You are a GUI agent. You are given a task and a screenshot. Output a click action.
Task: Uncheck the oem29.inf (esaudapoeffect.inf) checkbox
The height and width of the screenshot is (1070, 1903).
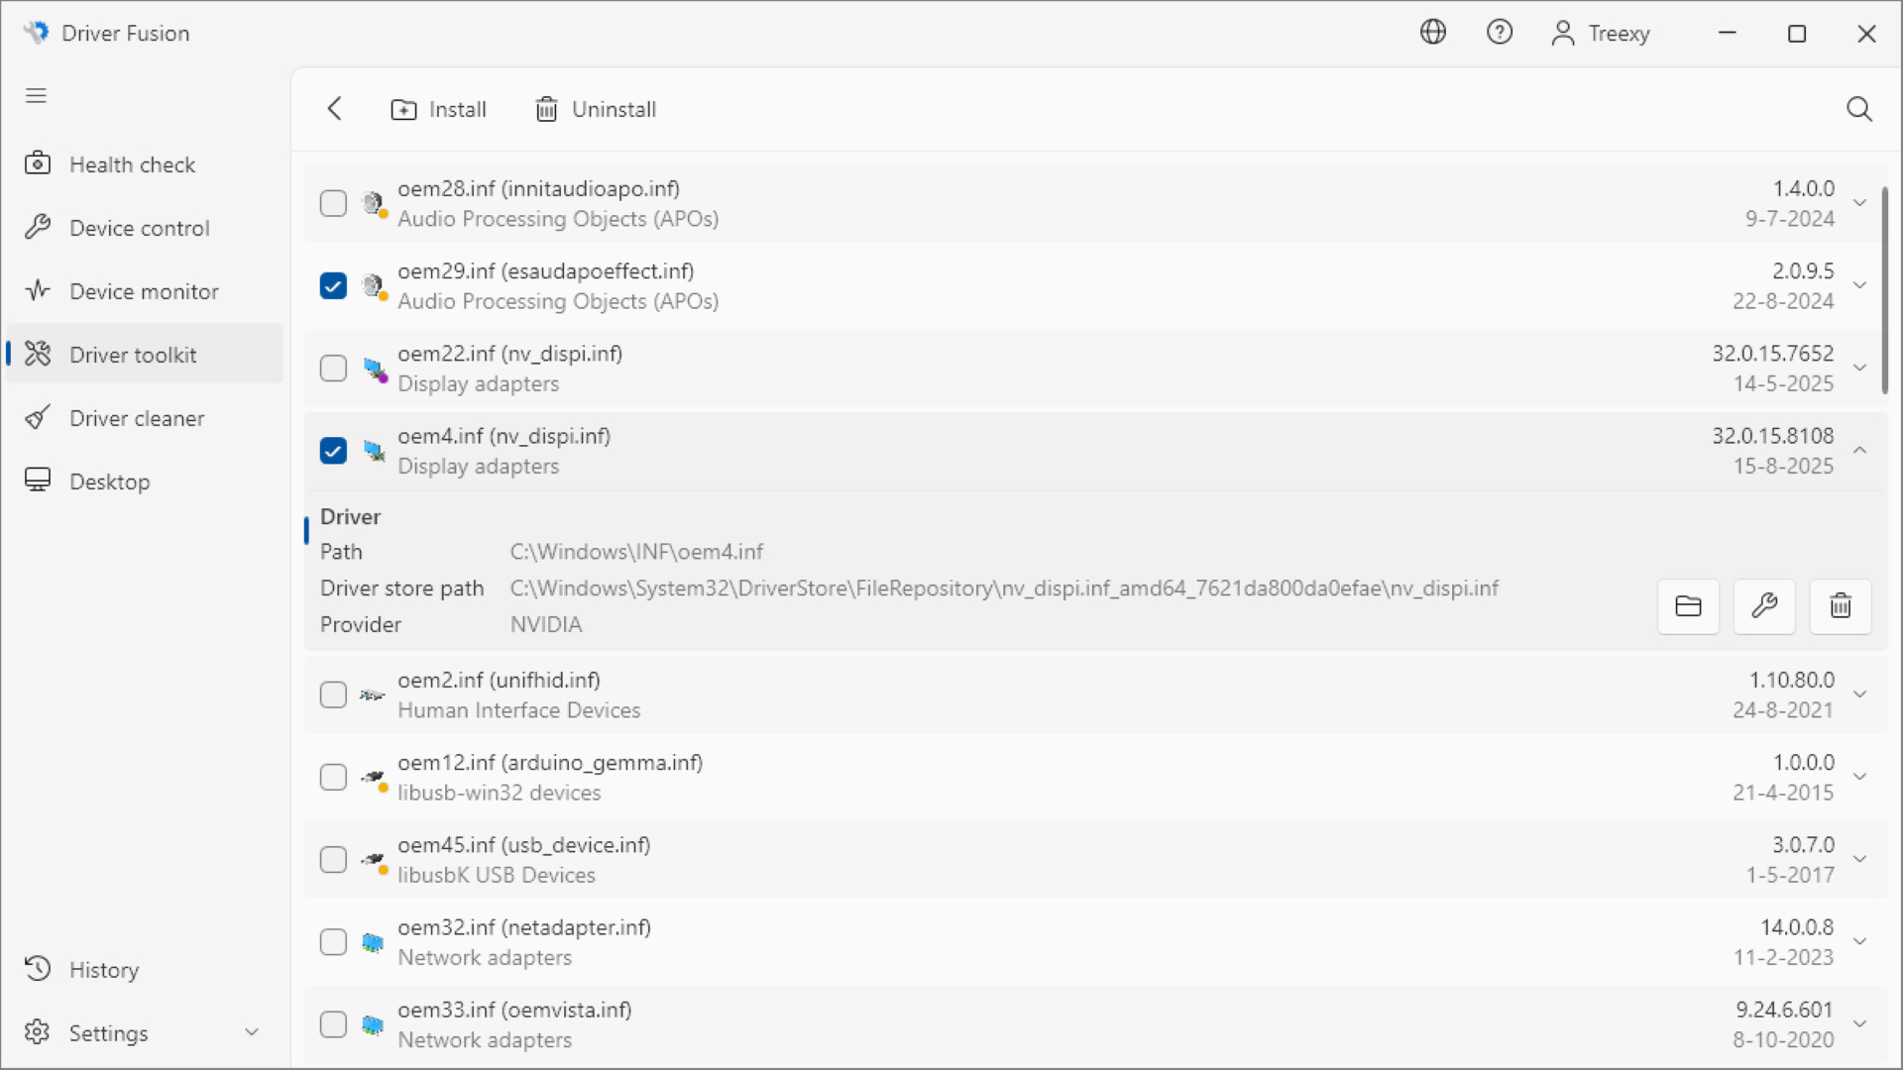[333, 285]
